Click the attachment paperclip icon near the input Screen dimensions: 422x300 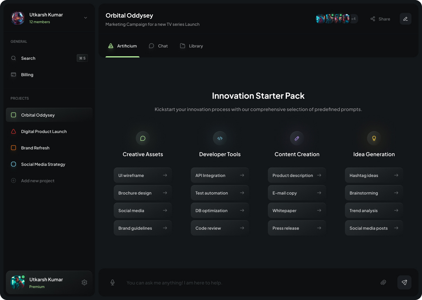tap(383, 282)
